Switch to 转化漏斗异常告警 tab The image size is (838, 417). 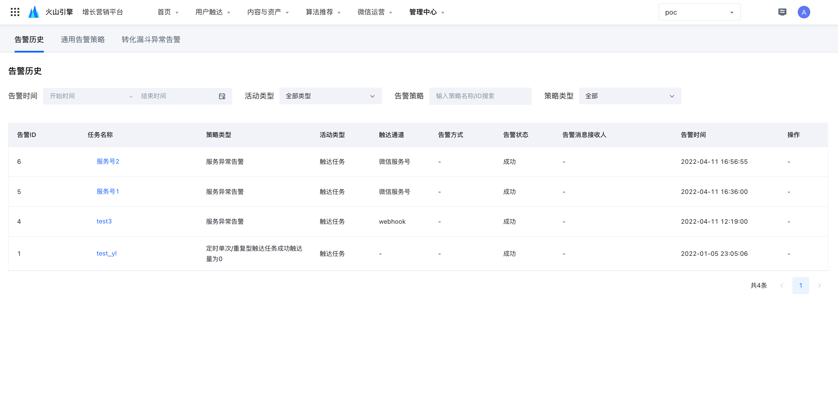point(151,39)
